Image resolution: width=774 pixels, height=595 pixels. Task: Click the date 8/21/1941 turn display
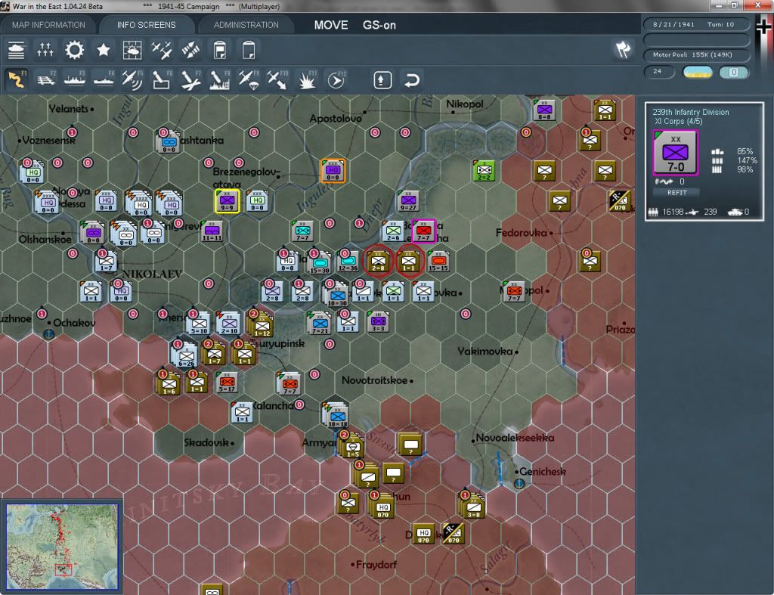tap(696, 24)
